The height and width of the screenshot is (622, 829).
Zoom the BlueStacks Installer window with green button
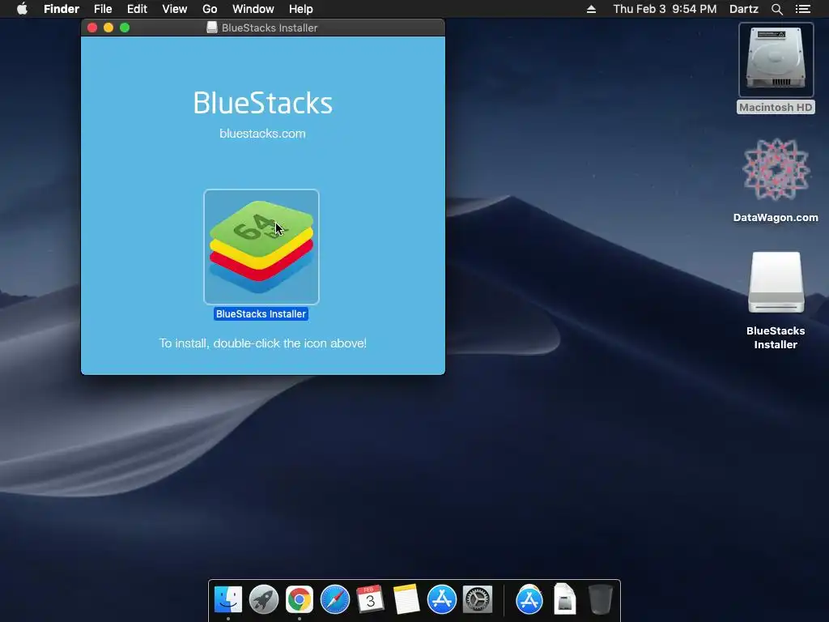[125, 28]
